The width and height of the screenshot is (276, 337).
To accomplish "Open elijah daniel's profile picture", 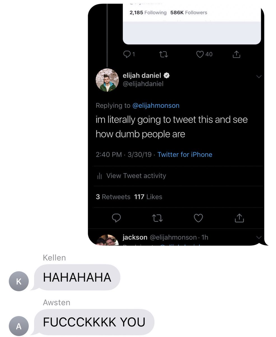I will (107, 80).
